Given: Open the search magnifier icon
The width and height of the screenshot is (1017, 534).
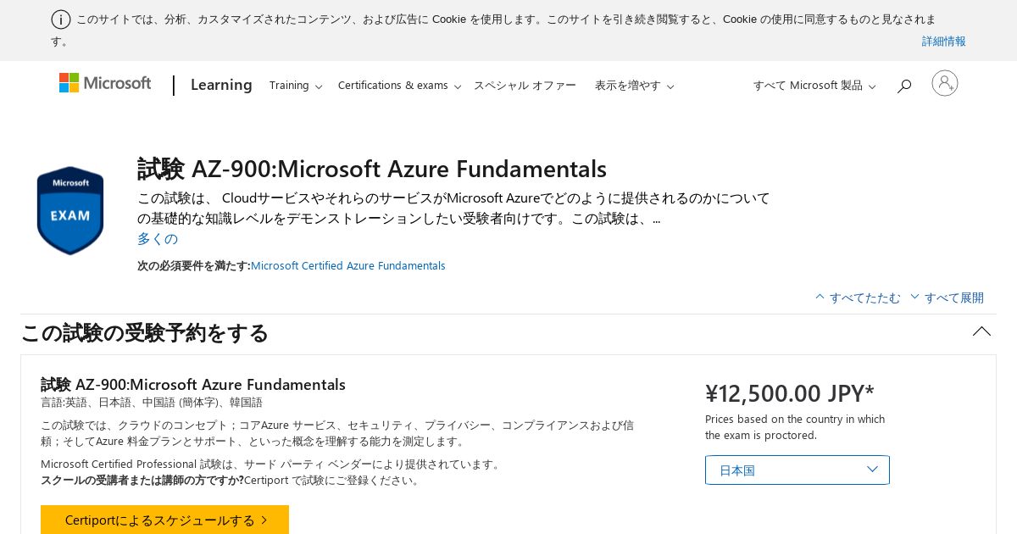Looking at the screenshot, I should (904, 86).
